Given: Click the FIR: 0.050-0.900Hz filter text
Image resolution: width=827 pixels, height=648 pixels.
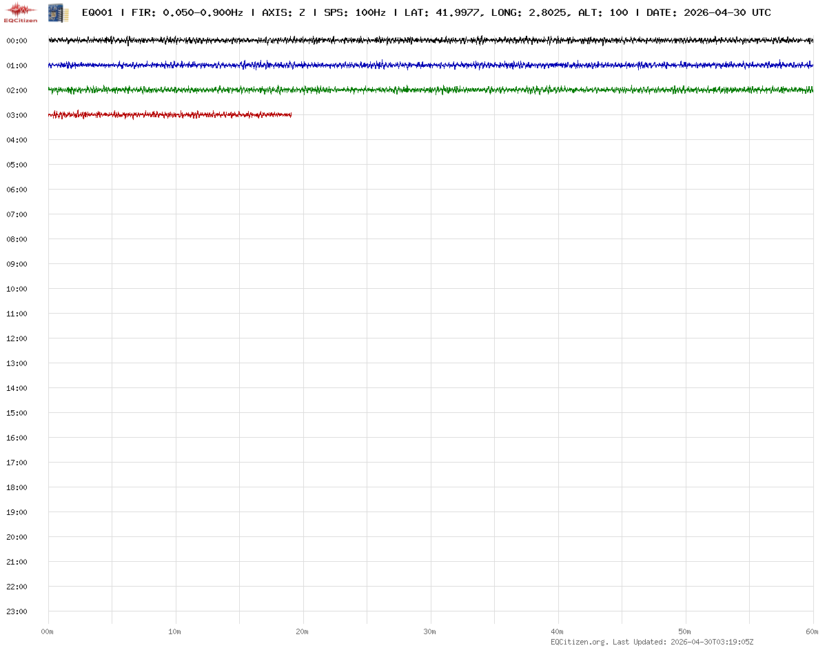Looking at the screenshot, I should click(x=187, y=12).
